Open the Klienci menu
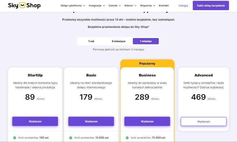Viewport: 237px width, 142px height. (130, 6)
